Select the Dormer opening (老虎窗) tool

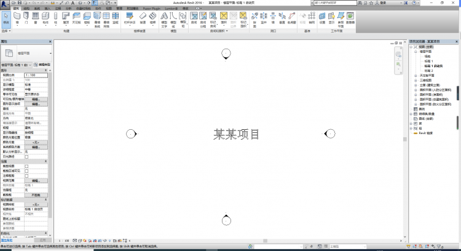pyautogui.click(x=291, y=18)
